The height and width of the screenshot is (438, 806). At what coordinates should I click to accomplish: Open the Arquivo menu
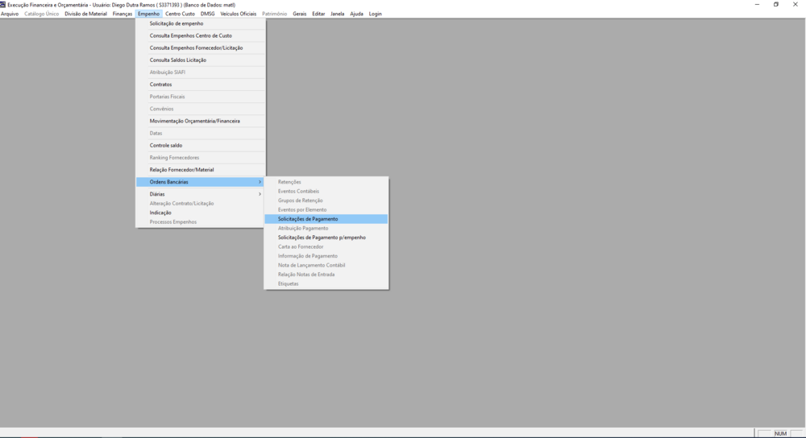[x=10, y=14]
